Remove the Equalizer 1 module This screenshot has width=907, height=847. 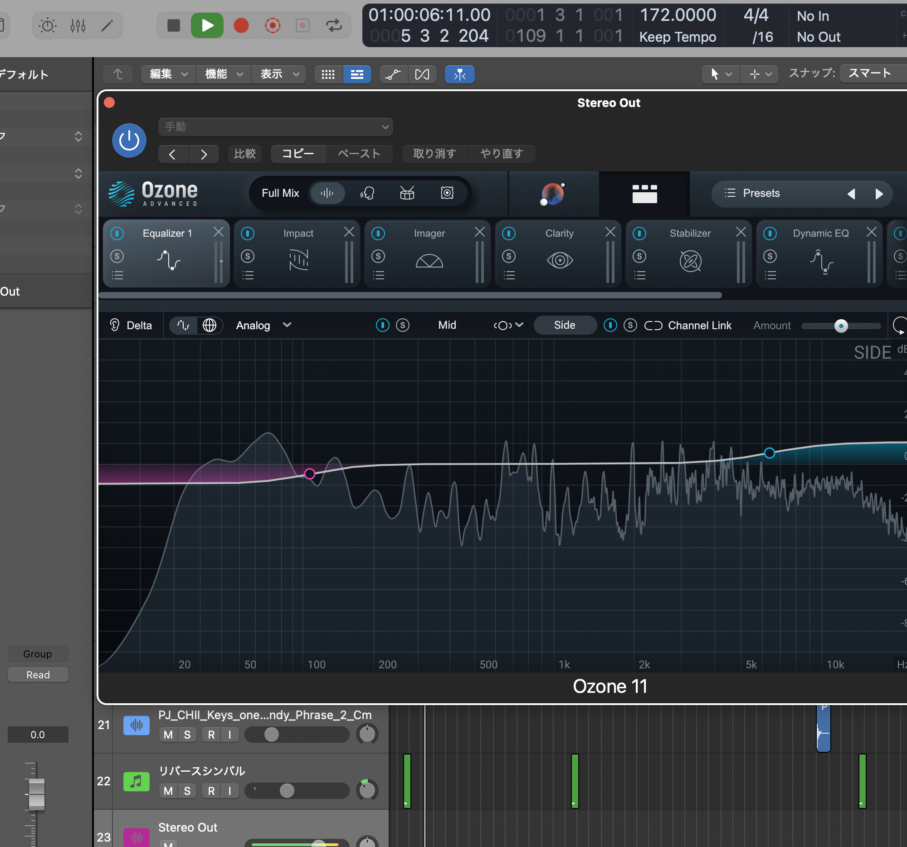[219, 232]
